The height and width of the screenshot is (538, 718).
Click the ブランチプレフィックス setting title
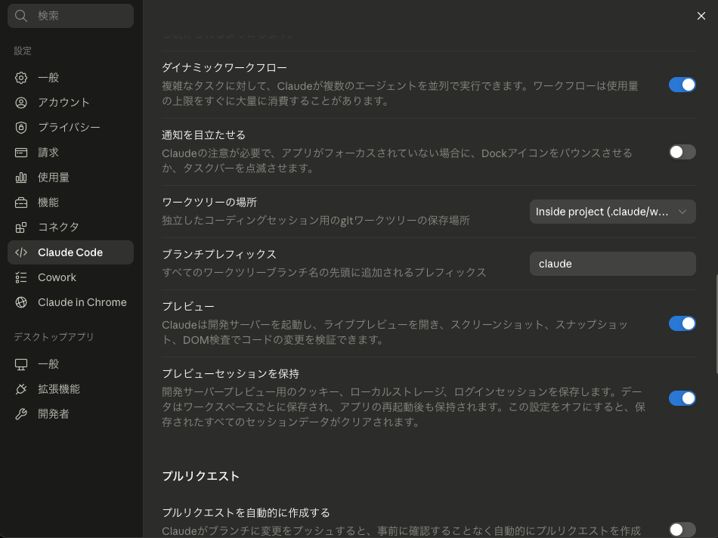(219, 254)
